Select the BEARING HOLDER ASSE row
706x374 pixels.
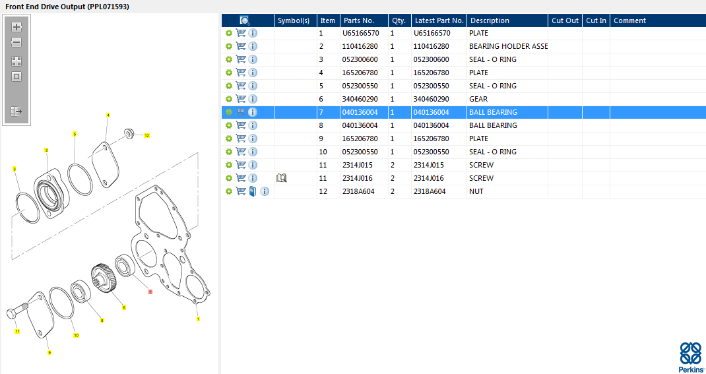click(x=508, y=46)
